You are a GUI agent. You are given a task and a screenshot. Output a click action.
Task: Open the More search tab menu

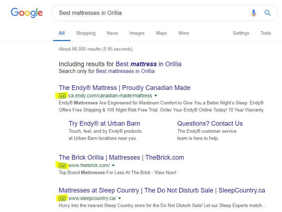coord(183,33)
